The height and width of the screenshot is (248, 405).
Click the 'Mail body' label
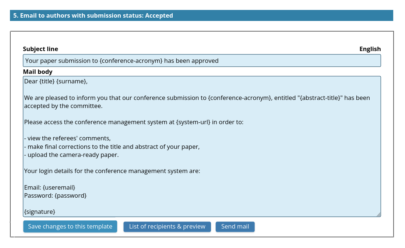[38, 72]
